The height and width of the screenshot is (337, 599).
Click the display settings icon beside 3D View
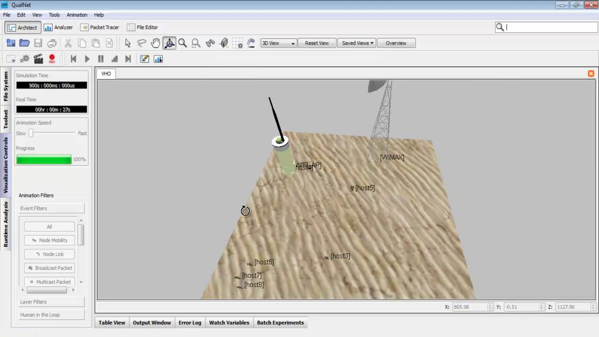[x=251, y=43]
